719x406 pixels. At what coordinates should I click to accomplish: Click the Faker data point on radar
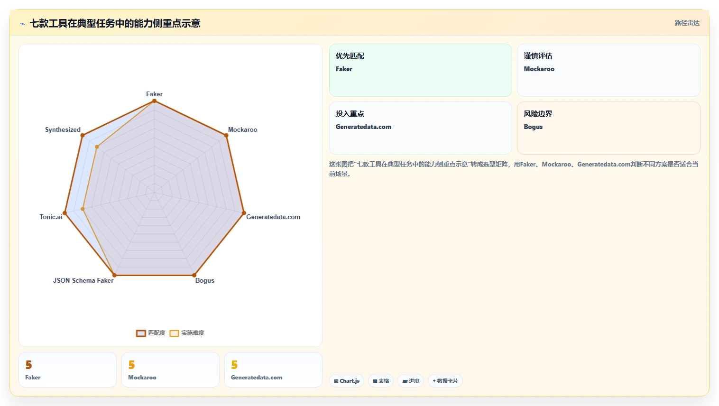coord(154,101)
